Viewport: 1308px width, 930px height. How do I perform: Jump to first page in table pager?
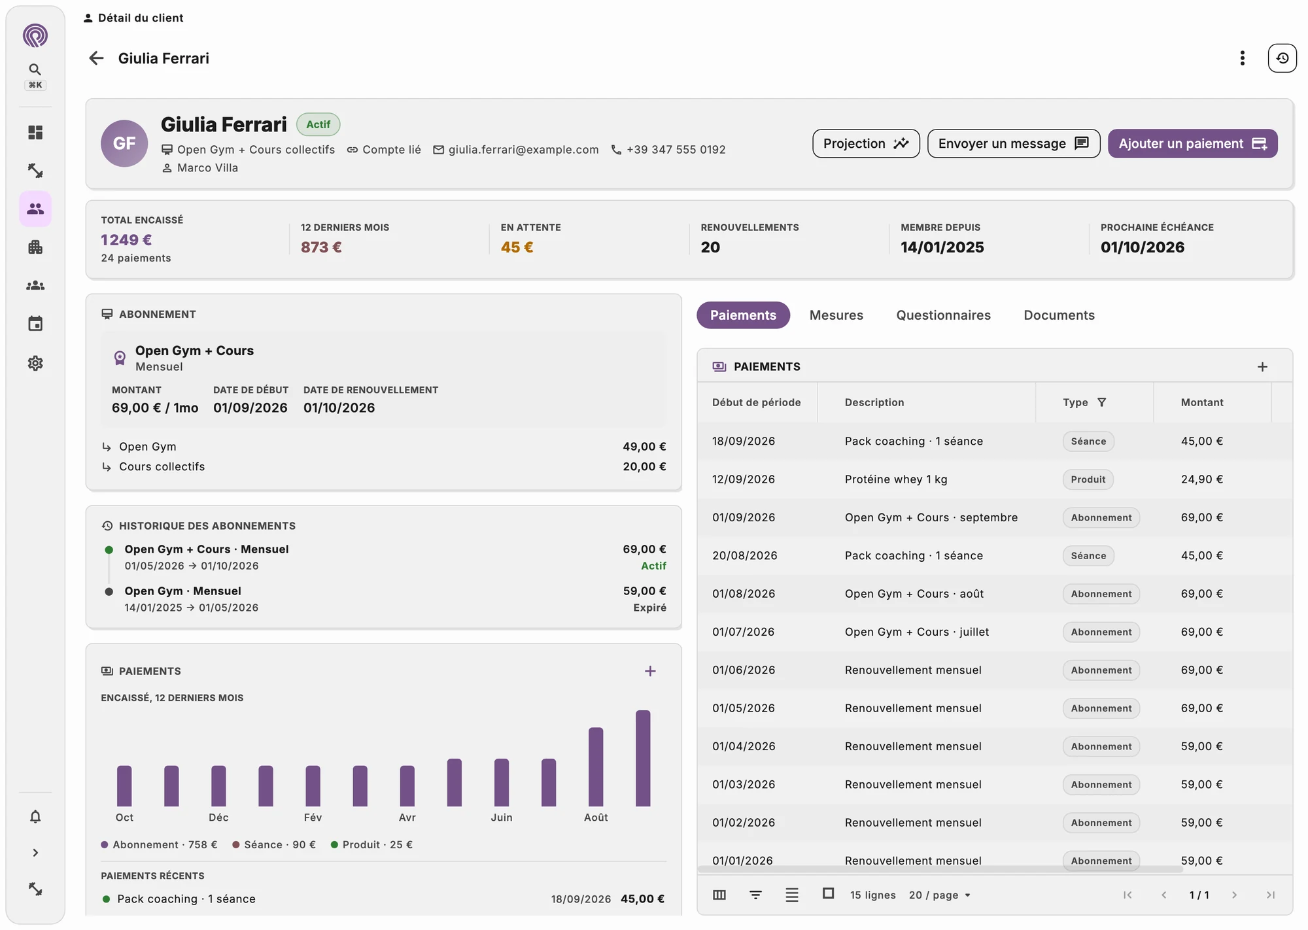(1127, 895)
